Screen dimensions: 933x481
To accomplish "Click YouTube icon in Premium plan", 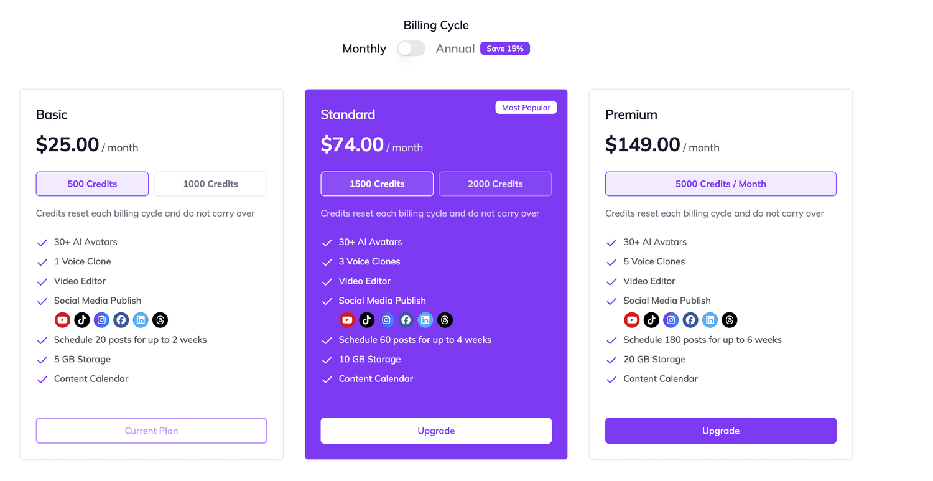I will [x=632, y=320].
